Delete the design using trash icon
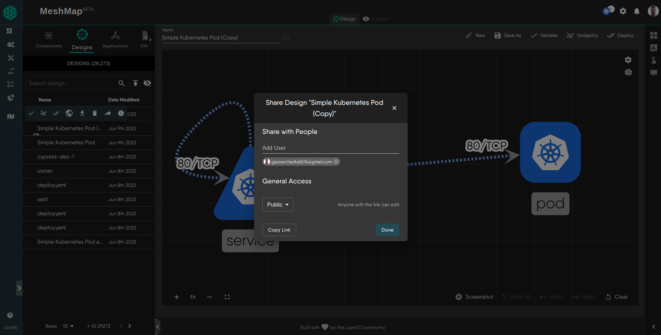This screenshot has width=661, height=335. tap(95, 113)
